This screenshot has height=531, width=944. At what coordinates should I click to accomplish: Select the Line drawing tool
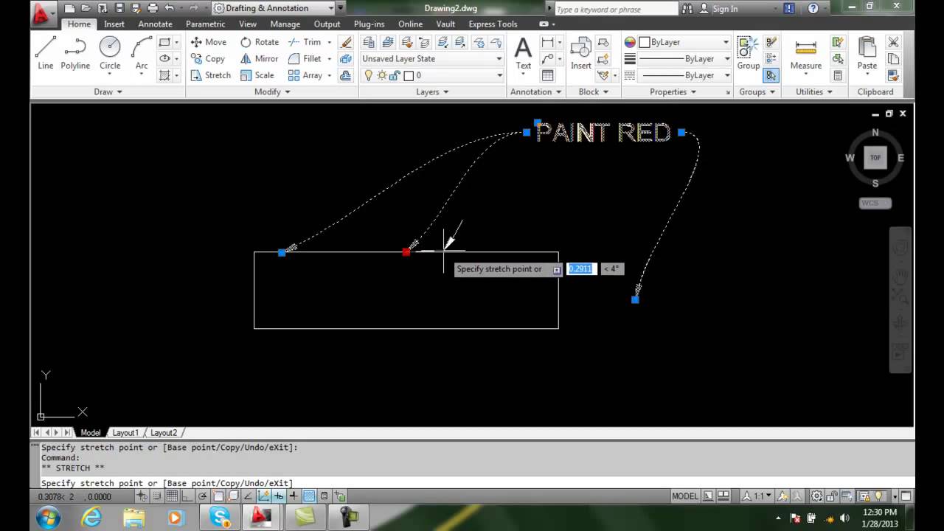point(45,53)
